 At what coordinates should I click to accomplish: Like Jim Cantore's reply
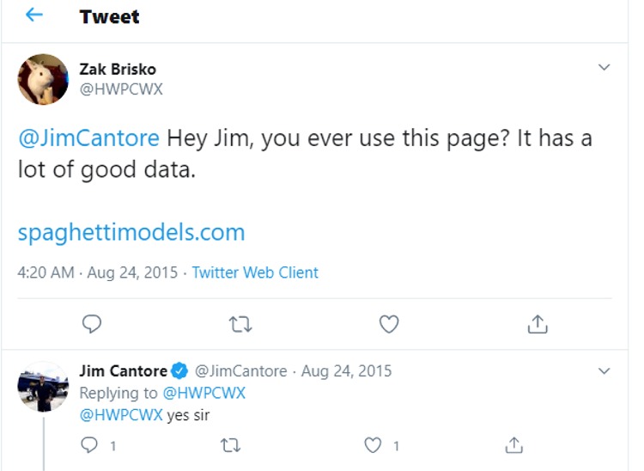pyautogui.click(x=372, y=445)
